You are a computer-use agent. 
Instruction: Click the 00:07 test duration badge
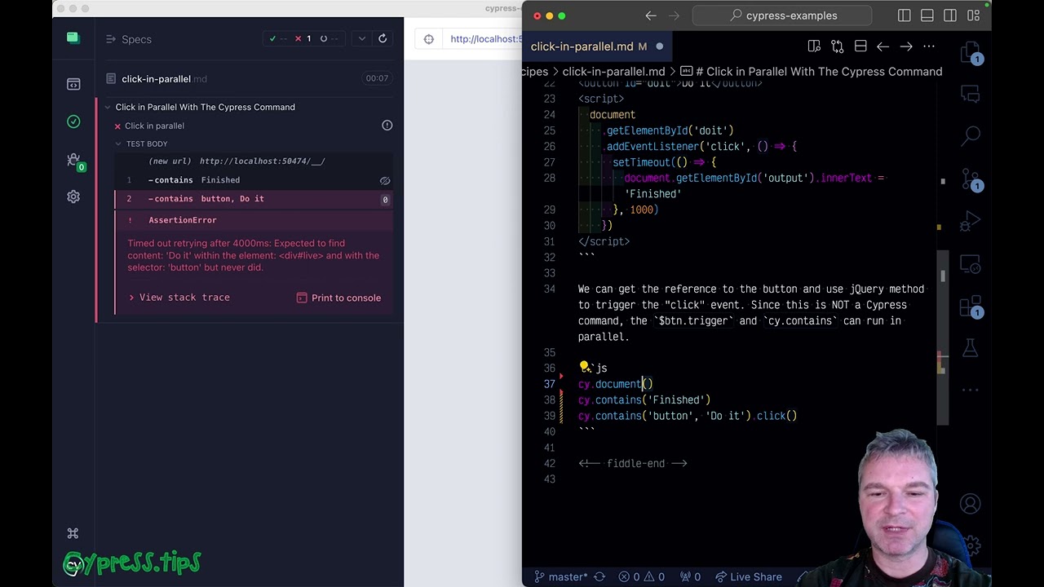[x=377, y=78]
